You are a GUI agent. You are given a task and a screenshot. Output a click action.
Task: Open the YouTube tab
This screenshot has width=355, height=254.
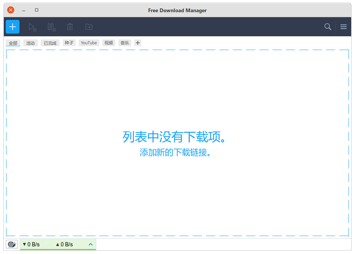89,43
